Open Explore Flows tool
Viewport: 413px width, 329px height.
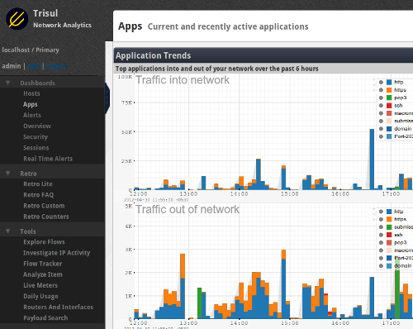pyautogui.click(x=44, y=242)
